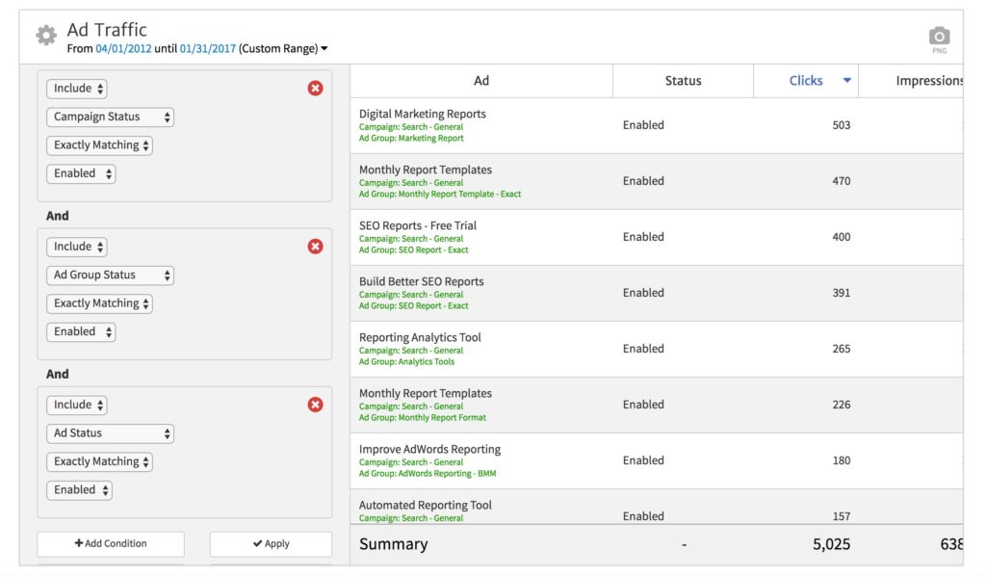Remove the Ad Group Status filter condition
The height and width of the screenshot is (577, 986).
[x=315, y=247]
